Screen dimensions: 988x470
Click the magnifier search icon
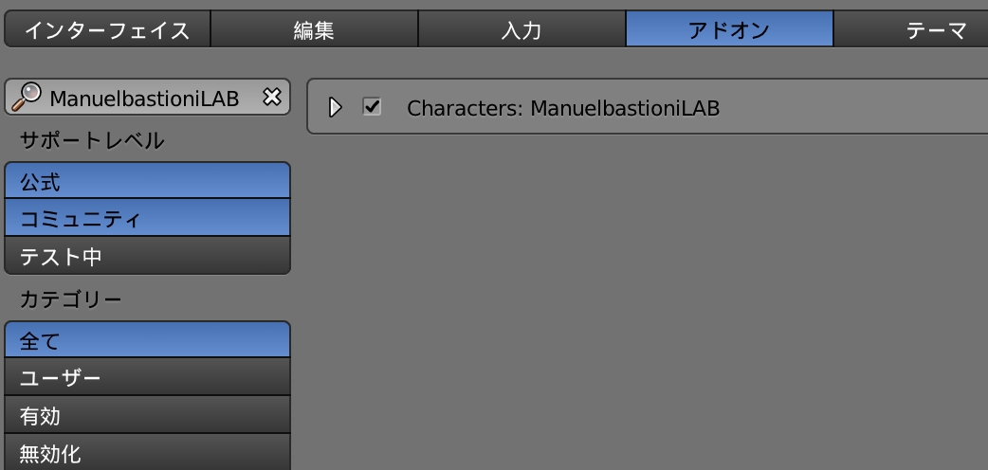(x=26, y=97)
